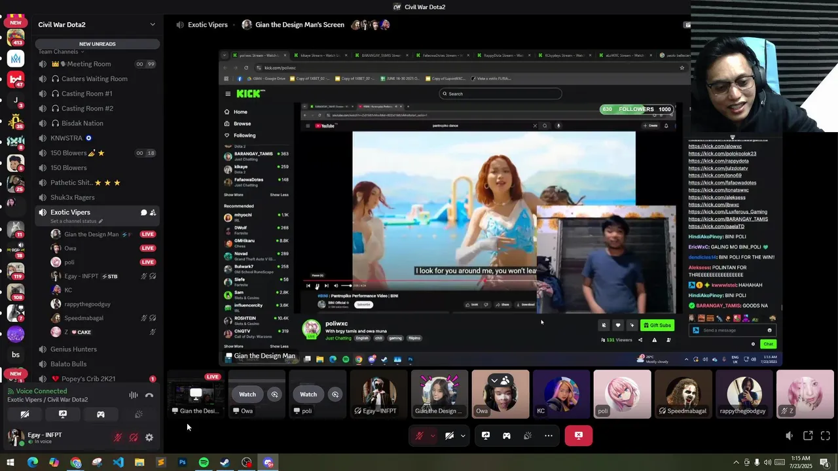Viewport: 838px width, 471px height.
Task: Open Steam from the taskbar
Action: (225, 462)
